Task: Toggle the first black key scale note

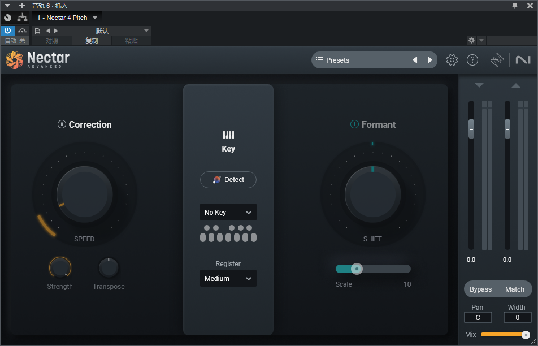Action: pyautogui.click(x=207, y=228)
